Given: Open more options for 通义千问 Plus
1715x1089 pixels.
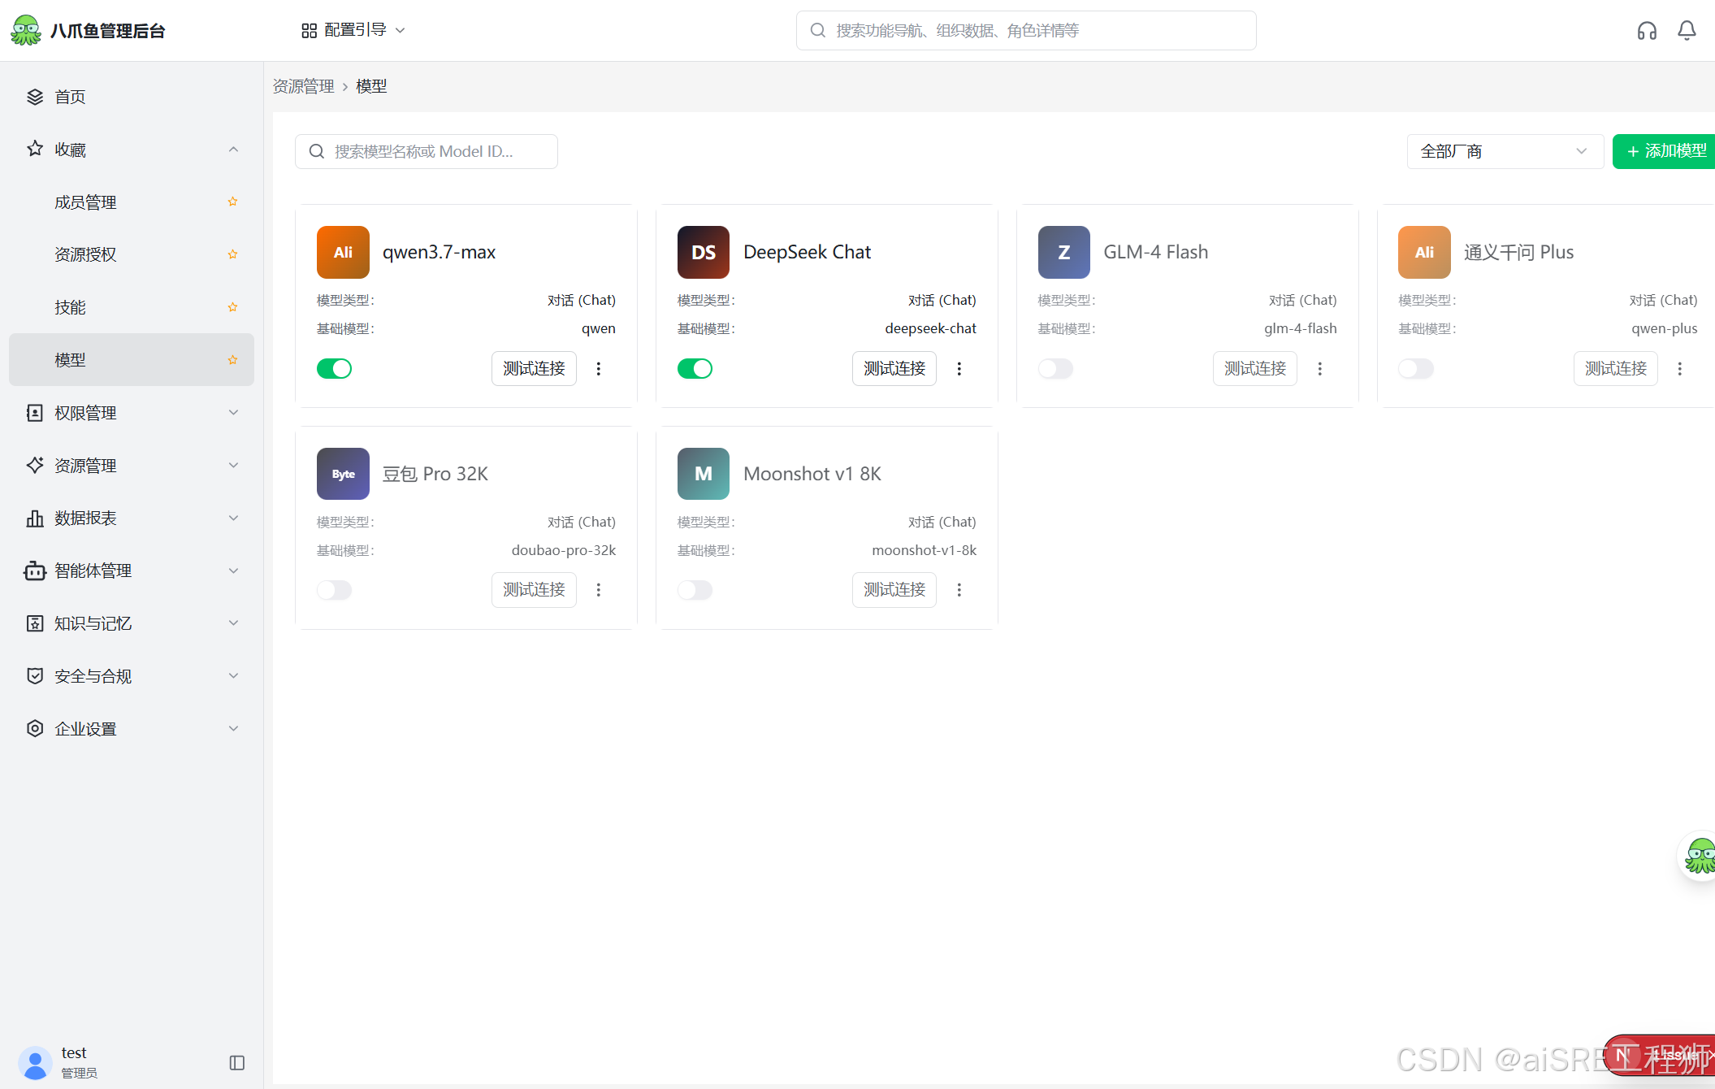Looking at the screenshot, I should coord(1680,369).
